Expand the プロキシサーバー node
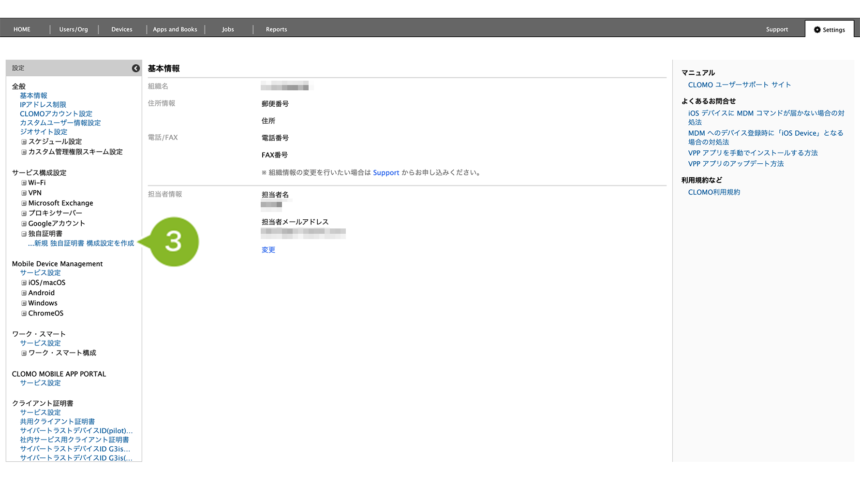Screen dimensions: 860x483 (24, 213)
